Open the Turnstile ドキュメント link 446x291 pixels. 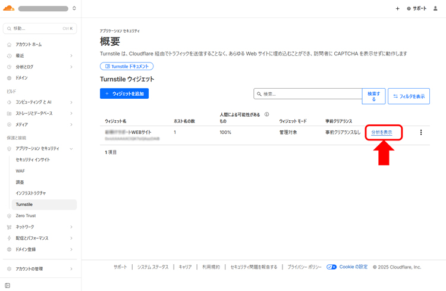coord(127,66)
